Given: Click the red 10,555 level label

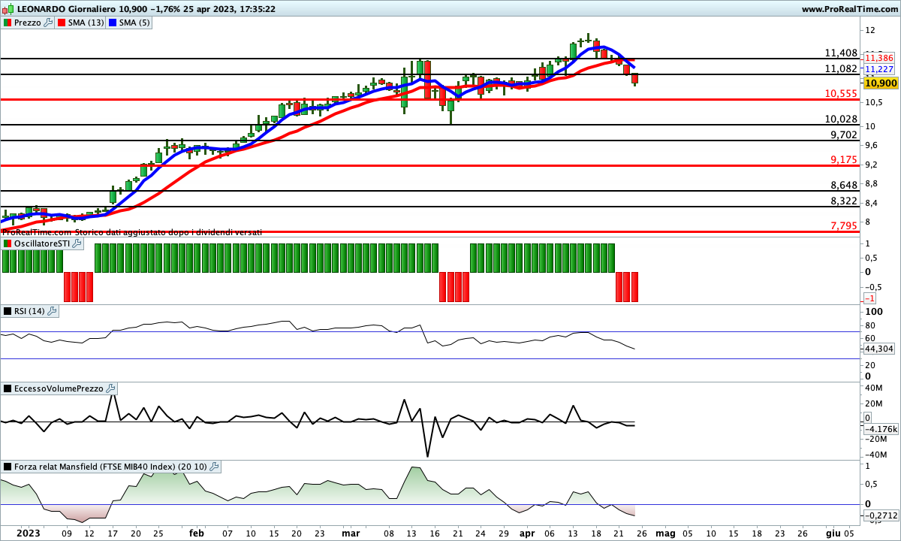Looking at the screenshot, I should click(x=841, y=94).
